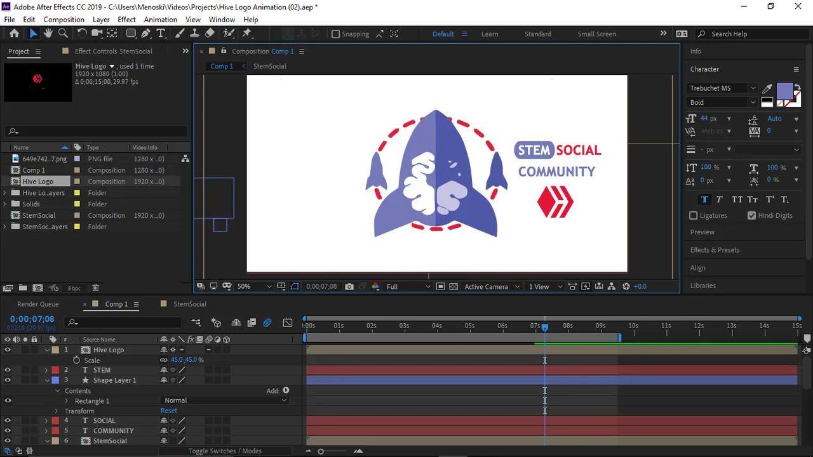Click the Interpret Footage icon in Project panel
The width and height of the screenshot is (813, 457).
(x=8, y=288)
